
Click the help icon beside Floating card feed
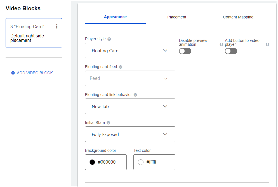[x=121, y=67]
